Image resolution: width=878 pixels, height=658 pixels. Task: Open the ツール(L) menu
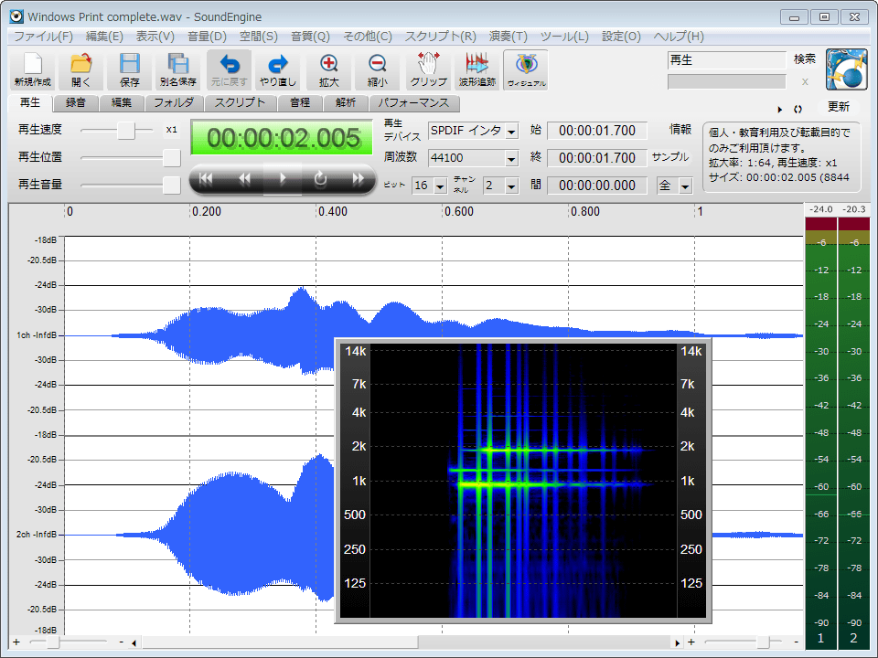click(564, 37)
